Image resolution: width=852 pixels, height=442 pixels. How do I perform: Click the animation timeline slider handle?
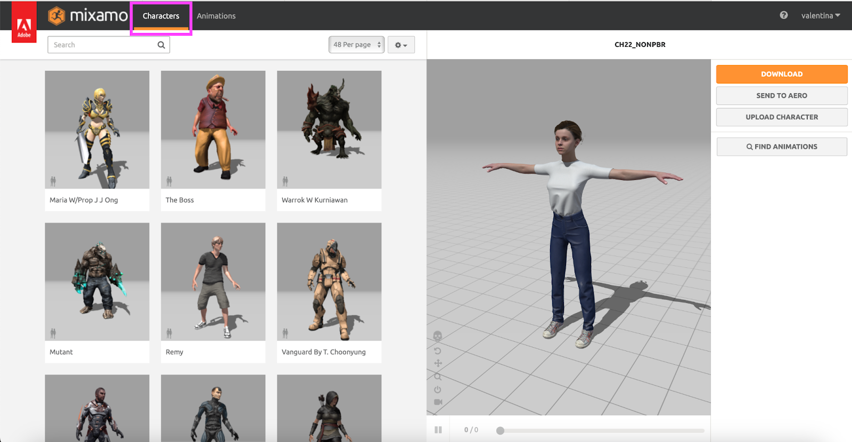500,430
